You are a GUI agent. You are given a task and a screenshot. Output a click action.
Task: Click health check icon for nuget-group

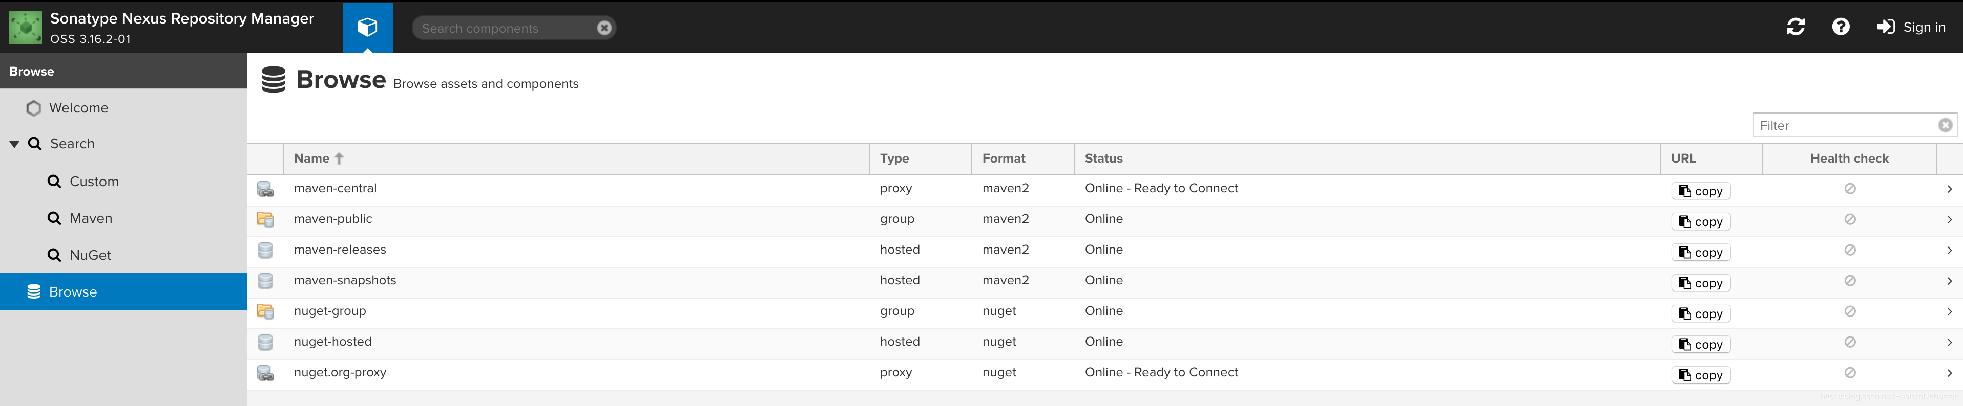(1849, 311)
